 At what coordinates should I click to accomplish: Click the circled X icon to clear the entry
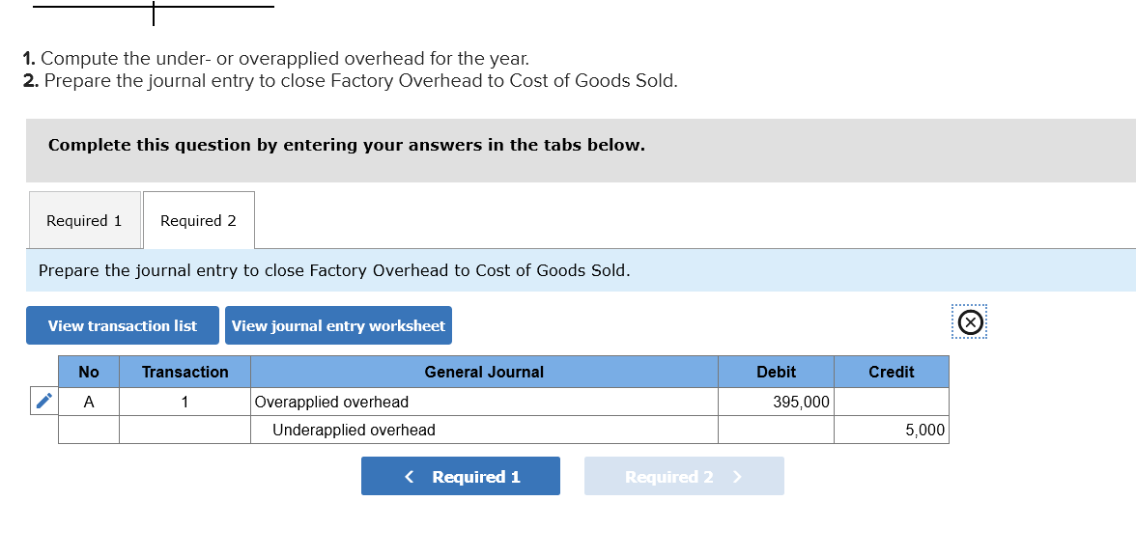click(x=970, y=322)
